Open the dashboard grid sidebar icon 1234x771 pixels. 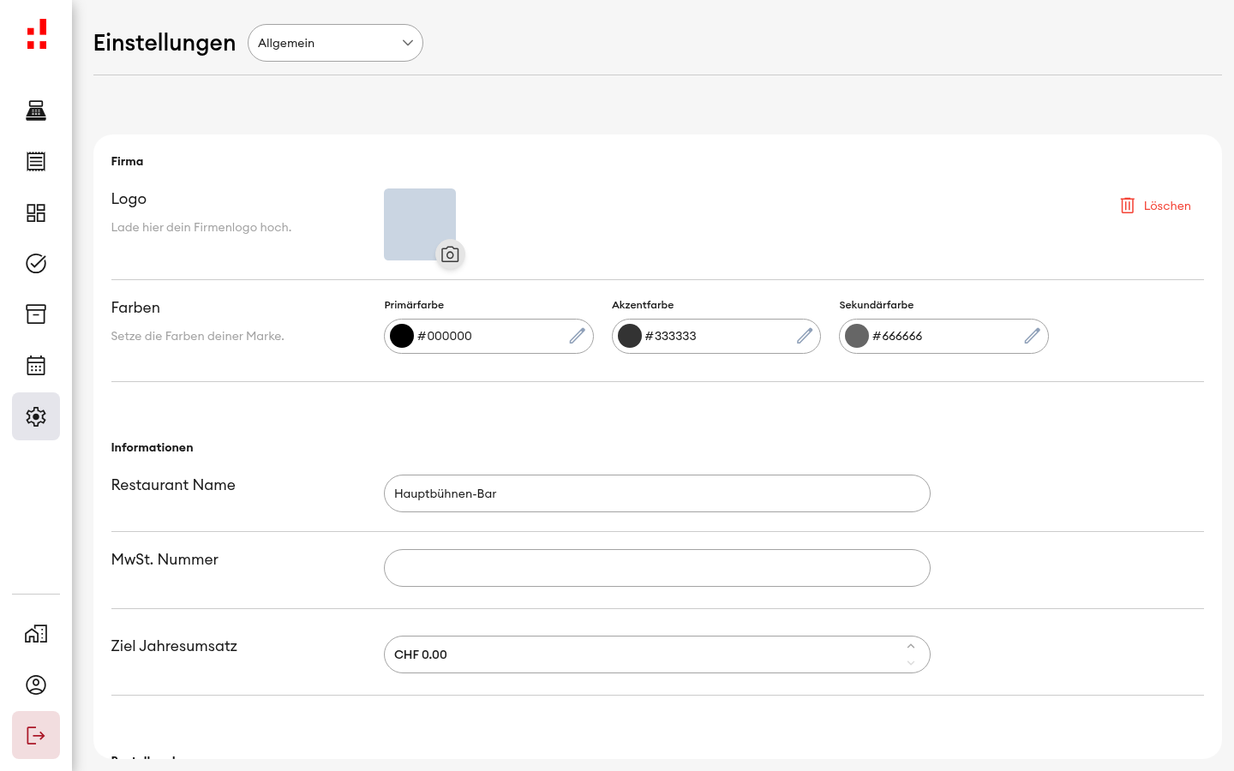pos(36,212)
